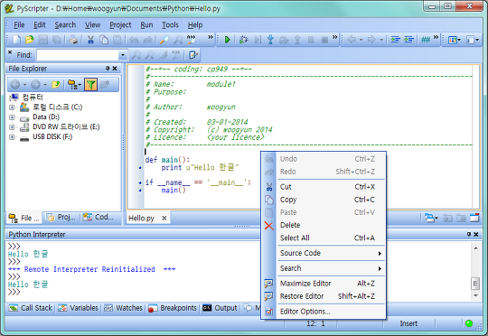The image size is (488, 336).
Task: Click the Replace icon in the main toolbar
Action: pos(191,40)
